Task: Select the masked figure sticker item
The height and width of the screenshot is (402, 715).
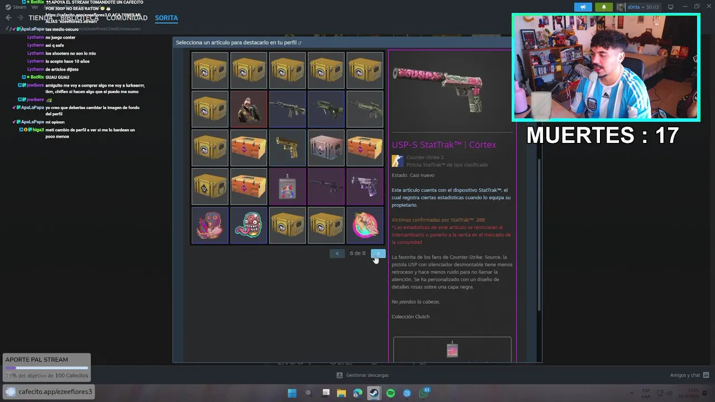Action: coord(210,226)
